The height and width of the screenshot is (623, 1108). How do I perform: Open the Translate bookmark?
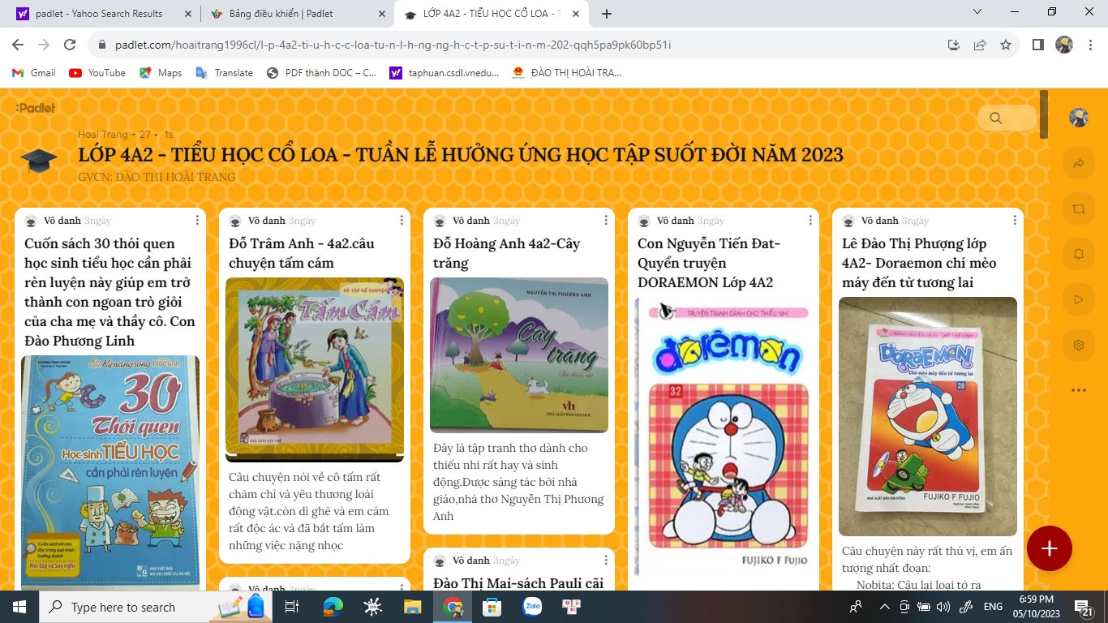[x=225, y=73]
